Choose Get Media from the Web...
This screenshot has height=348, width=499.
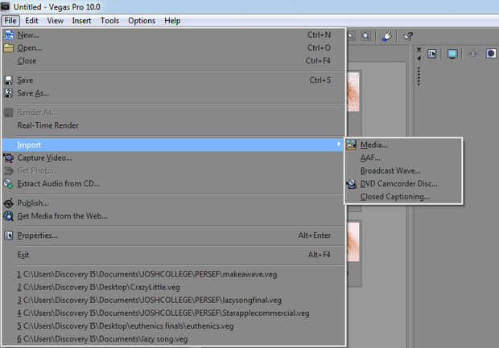pyautogui.click(x=173, y=215)
